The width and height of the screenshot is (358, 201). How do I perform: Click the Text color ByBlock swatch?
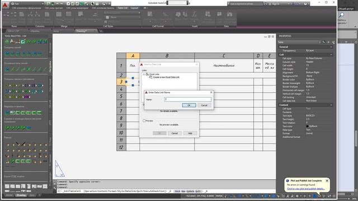point(307,126)
